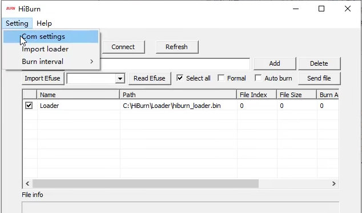This screenshot has height=213, width=362.
Task: Click the Refresh button
Action: click(176, 47)
